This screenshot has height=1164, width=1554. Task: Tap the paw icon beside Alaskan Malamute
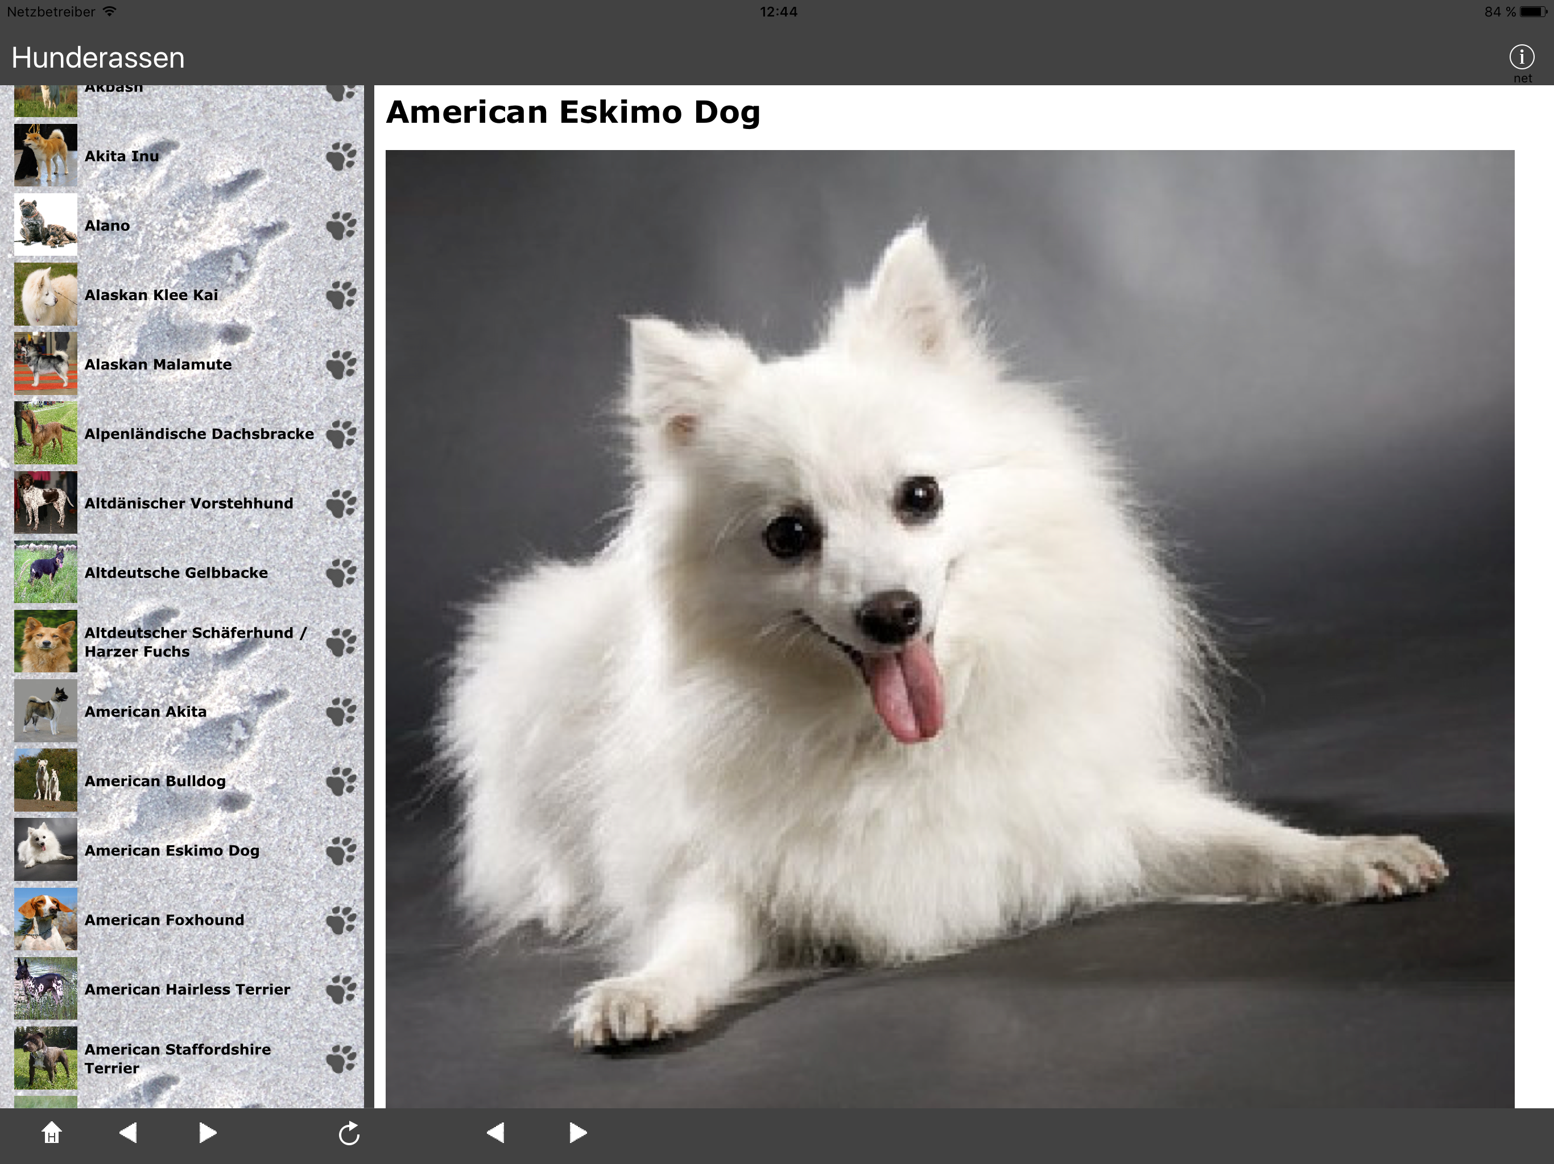[x=341, y=365]
